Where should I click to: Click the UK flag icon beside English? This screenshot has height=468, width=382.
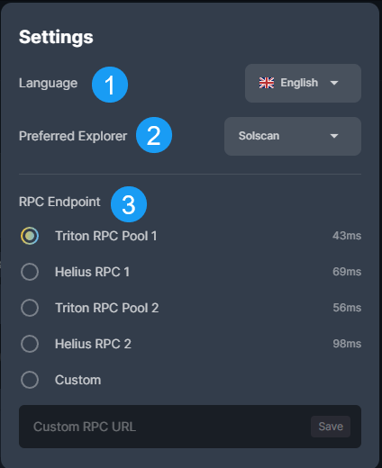point(267,83)
